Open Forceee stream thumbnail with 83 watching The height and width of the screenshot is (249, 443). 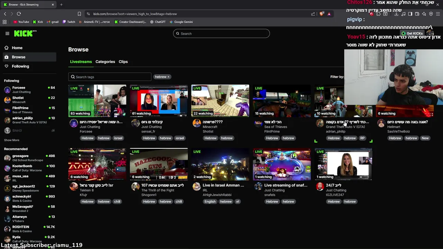[x=97, y=101]
